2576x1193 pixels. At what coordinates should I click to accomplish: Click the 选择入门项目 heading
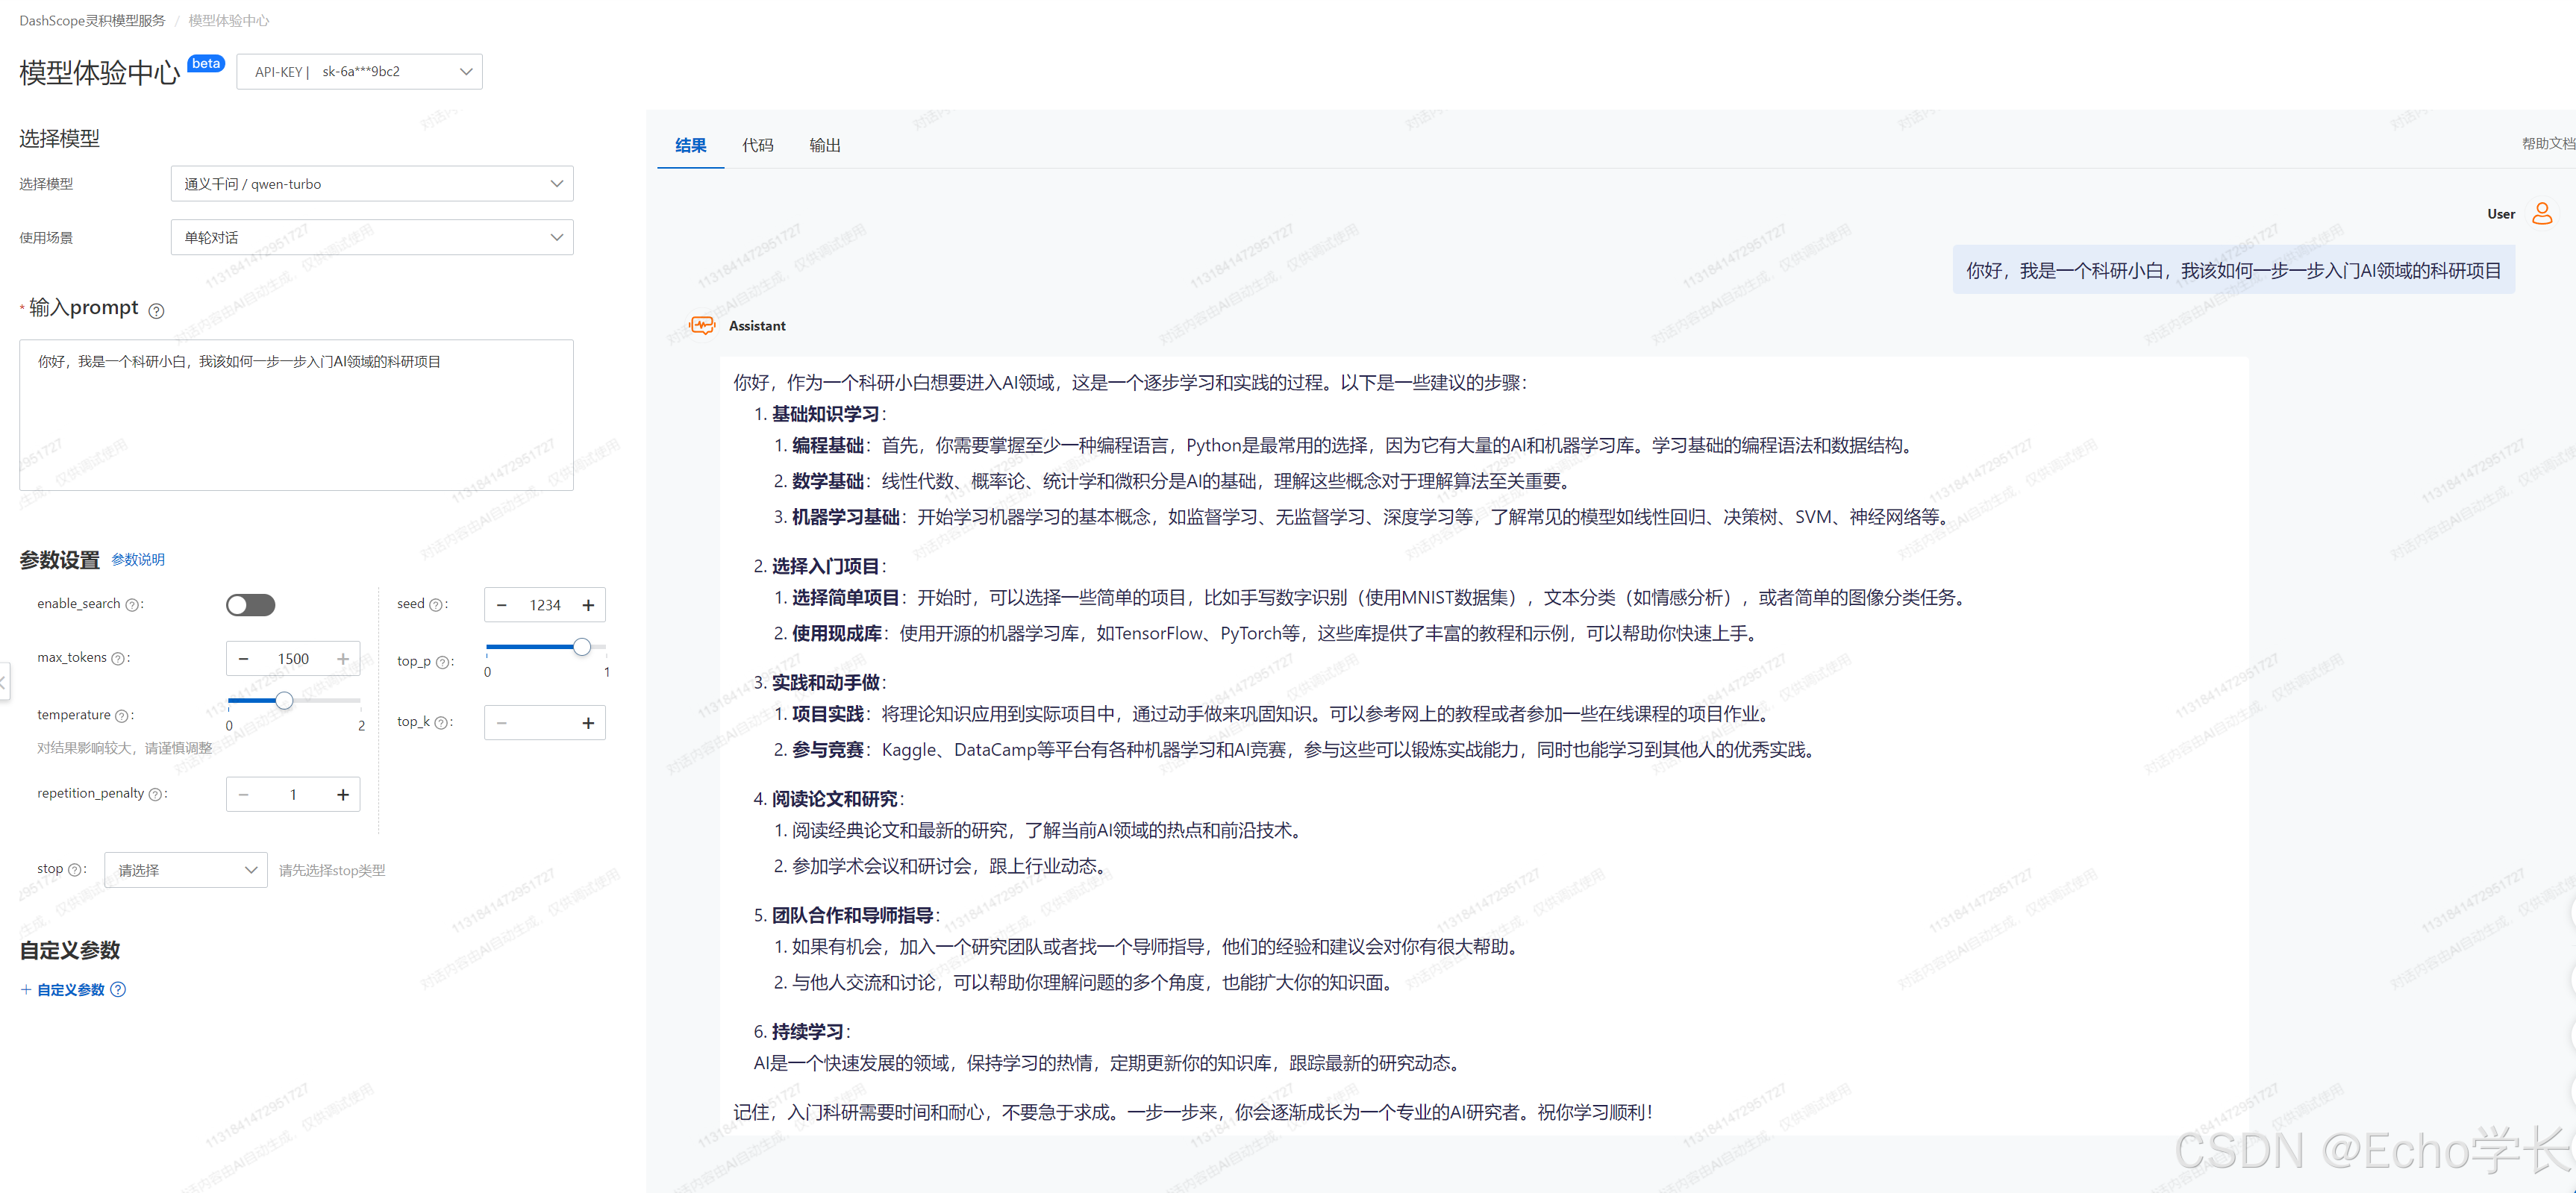[825, 566]
